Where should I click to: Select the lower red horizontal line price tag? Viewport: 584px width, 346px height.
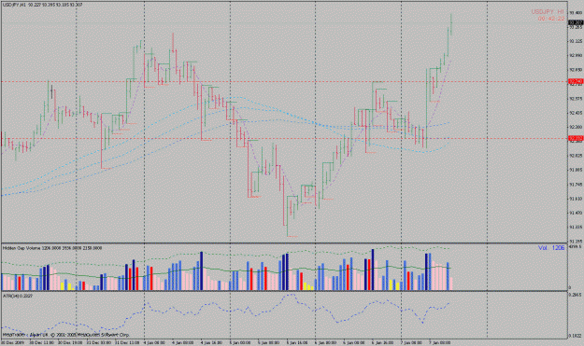576,138
